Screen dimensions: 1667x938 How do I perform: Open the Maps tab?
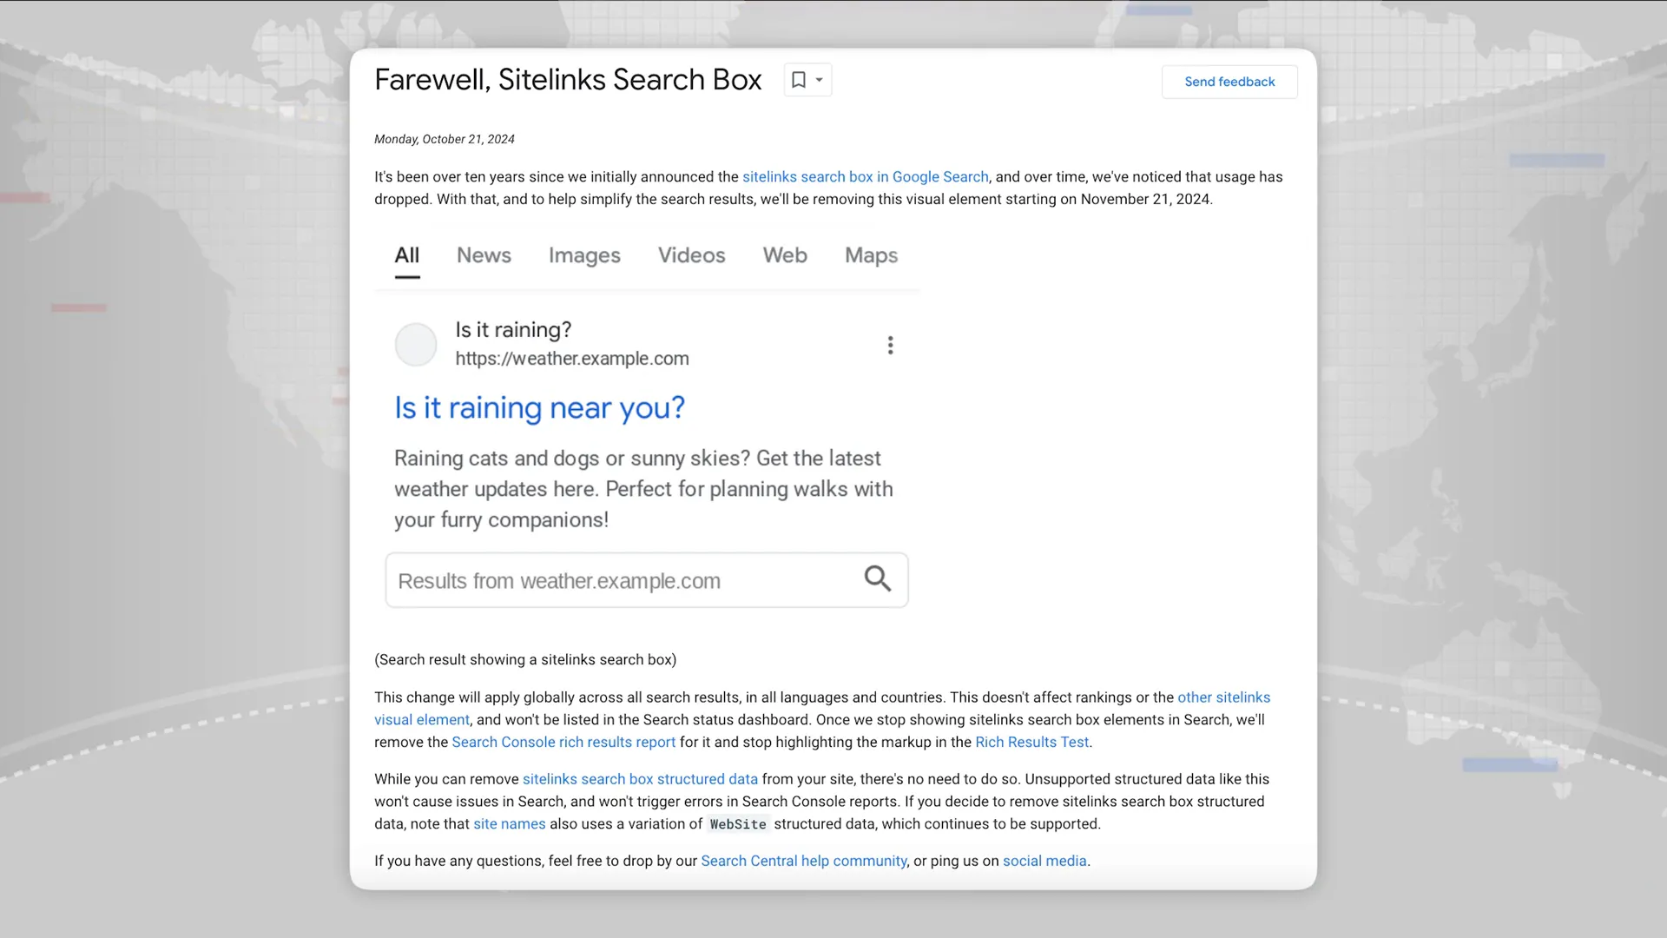click(871, 255)
